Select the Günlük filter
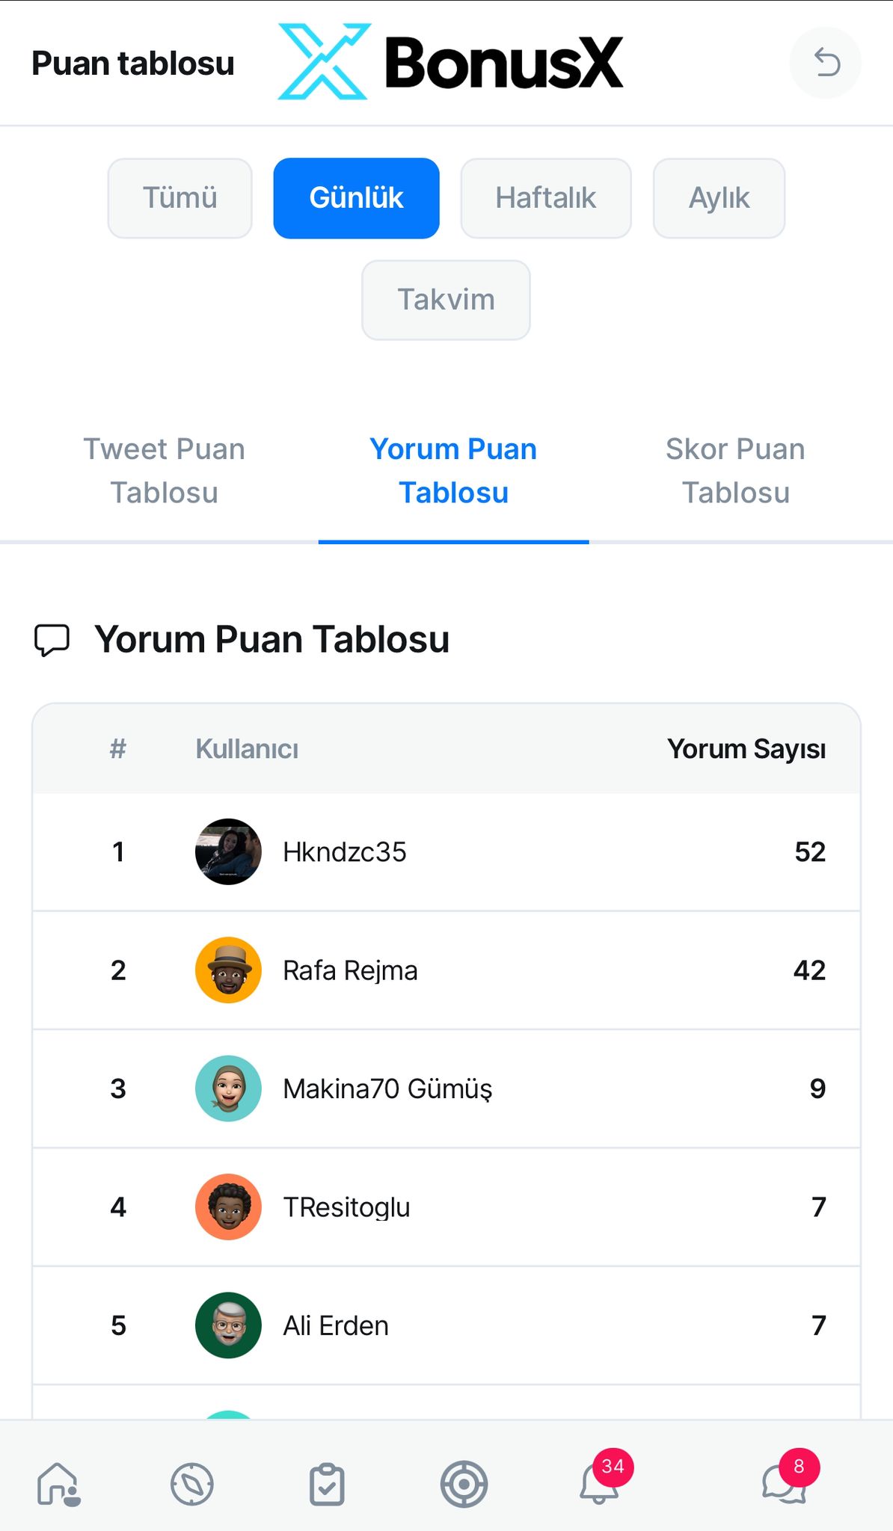 tap(356, 198)
